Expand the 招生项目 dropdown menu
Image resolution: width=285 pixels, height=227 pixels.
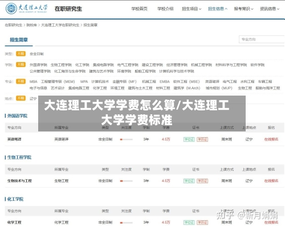(x=192, y=9)
